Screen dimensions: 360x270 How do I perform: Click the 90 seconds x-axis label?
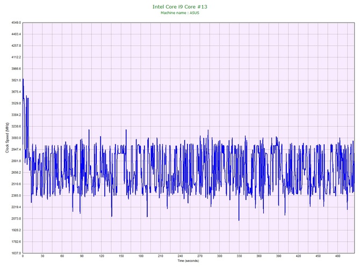[x=82, y=256]
